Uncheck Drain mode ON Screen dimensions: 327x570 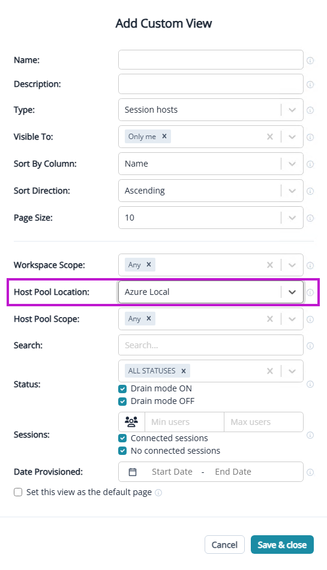coord(122,389)
